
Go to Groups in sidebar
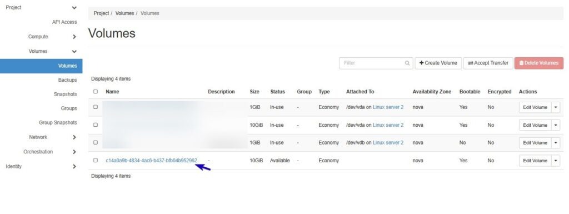pyautogui.click(x=69, y=108)
